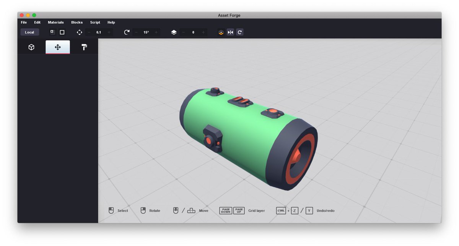Open the File menu
The image size is (459, 246).
pos(24,23)
